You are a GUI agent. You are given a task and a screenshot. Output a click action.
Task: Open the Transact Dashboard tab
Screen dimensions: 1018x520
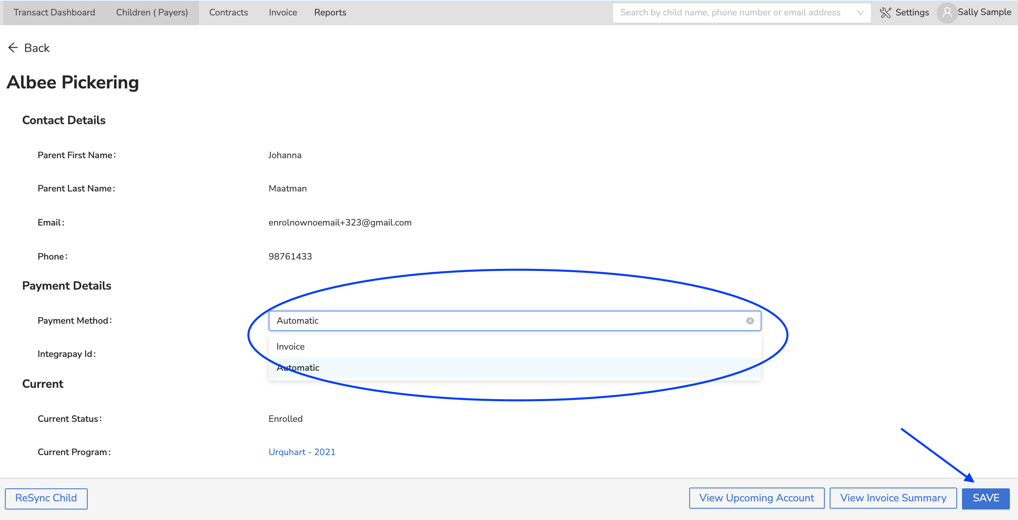pos(54,13)
